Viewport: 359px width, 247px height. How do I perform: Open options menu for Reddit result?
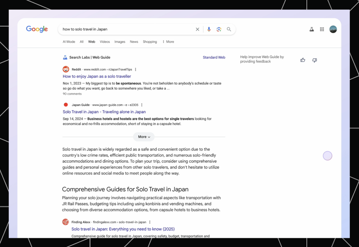[x=136, y=69]
